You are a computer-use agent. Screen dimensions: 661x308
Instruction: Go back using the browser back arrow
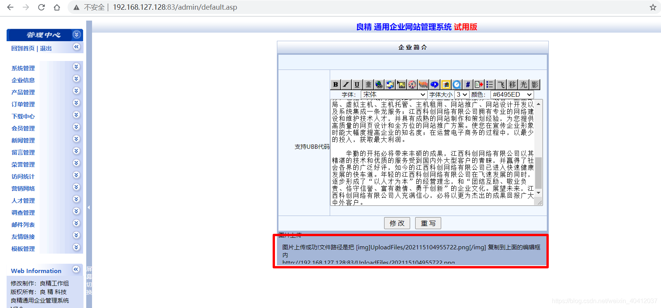tap(10, 7)
